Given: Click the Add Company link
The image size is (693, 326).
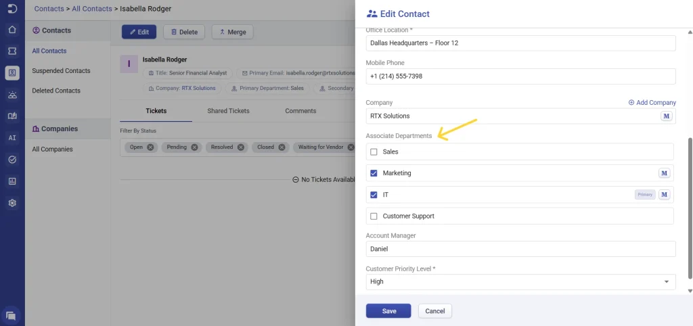Looking at the screenshot, I should point(652,103).
